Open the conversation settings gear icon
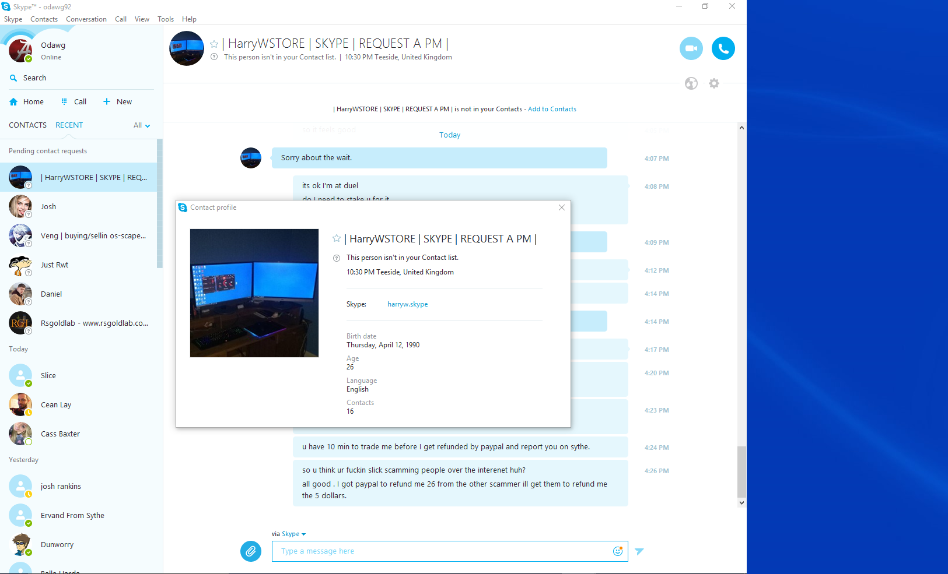The width and height of the screenshot is (948, 574). [714, 83]
